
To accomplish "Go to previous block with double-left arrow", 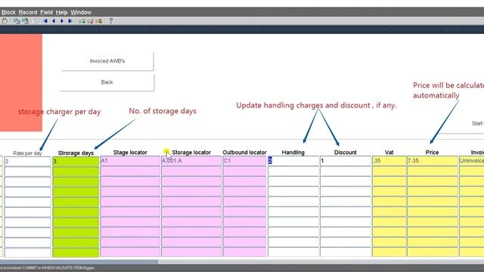I will [45, 21].
